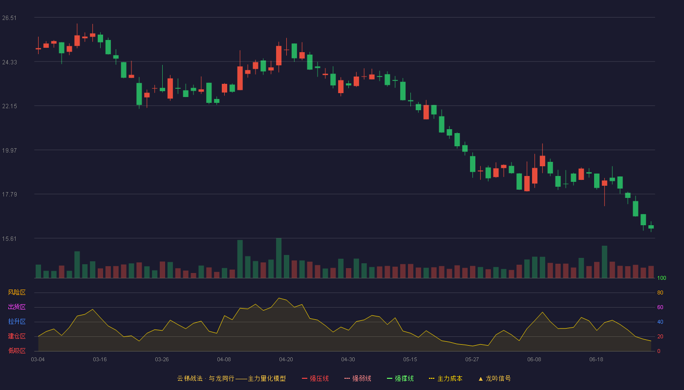Image resolution: width=684 pixels, height=390 pixels.
Task: Click the red 20 indicator scale value
Action: [660, 336]
